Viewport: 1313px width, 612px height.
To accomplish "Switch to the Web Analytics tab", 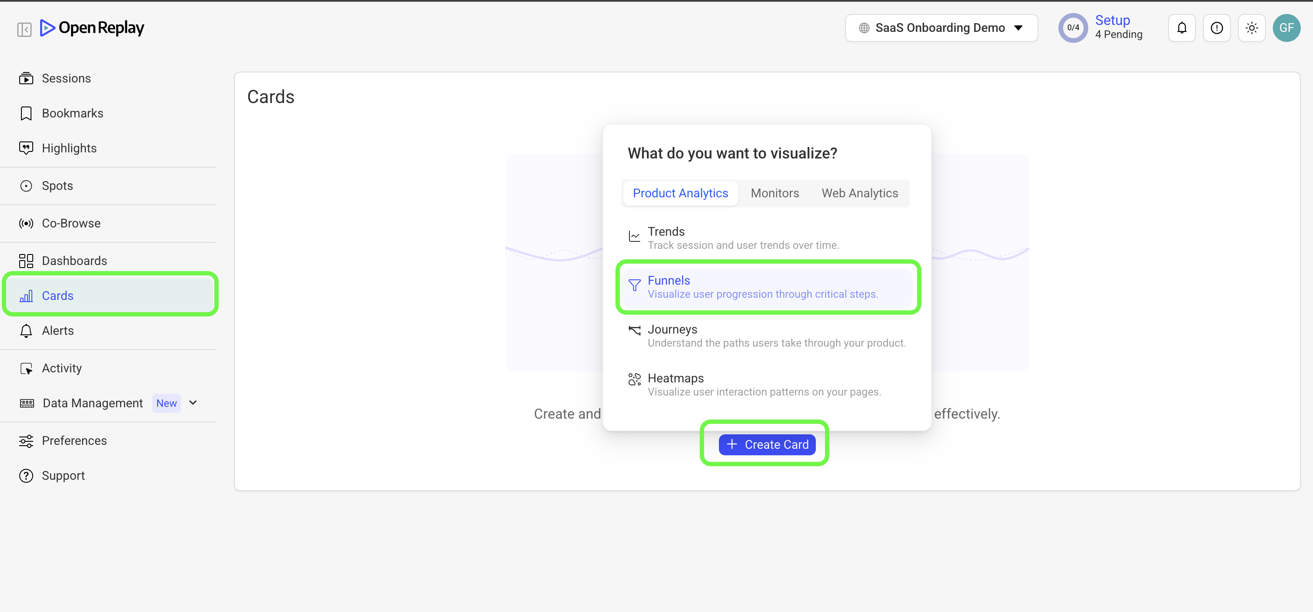I will pos(860,193).
